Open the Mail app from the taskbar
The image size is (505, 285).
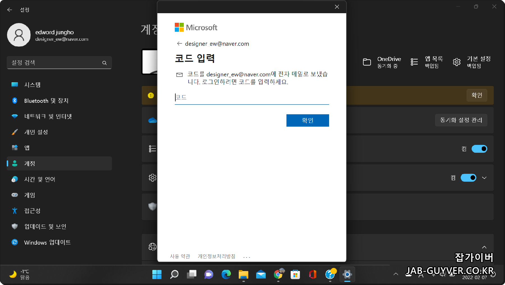point(261,274)
